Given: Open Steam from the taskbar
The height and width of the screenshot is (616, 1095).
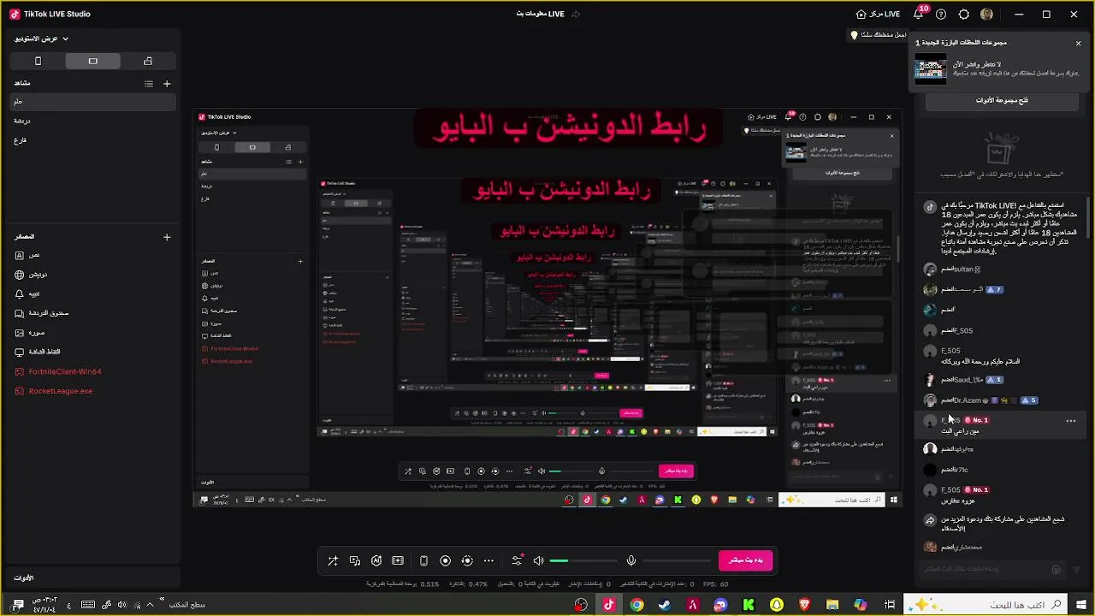Looking at the screenshot, I should pyautogui.click(x=665, y=604).
